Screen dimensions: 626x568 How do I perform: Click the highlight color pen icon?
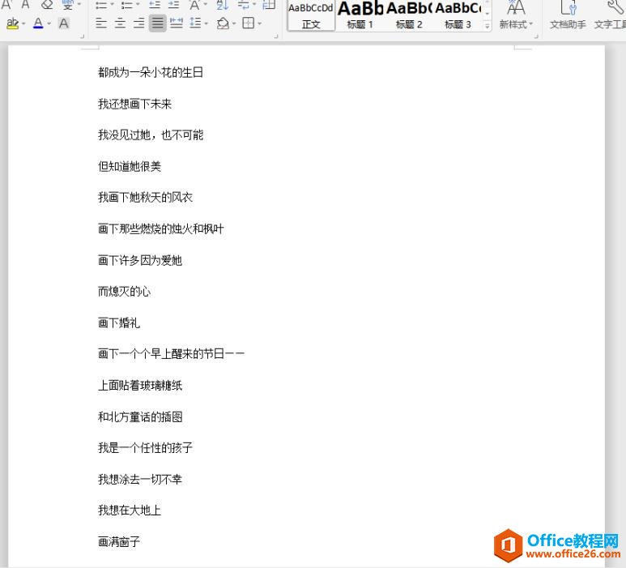coord(12,23)
